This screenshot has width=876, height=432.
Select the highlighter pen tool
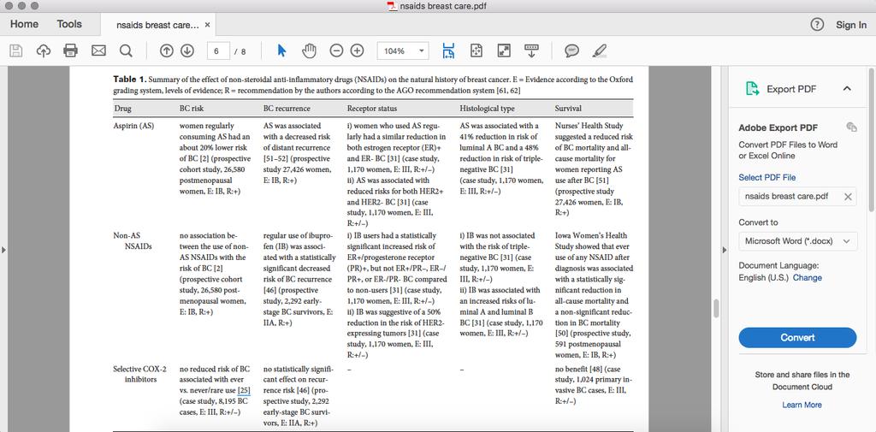600,50
